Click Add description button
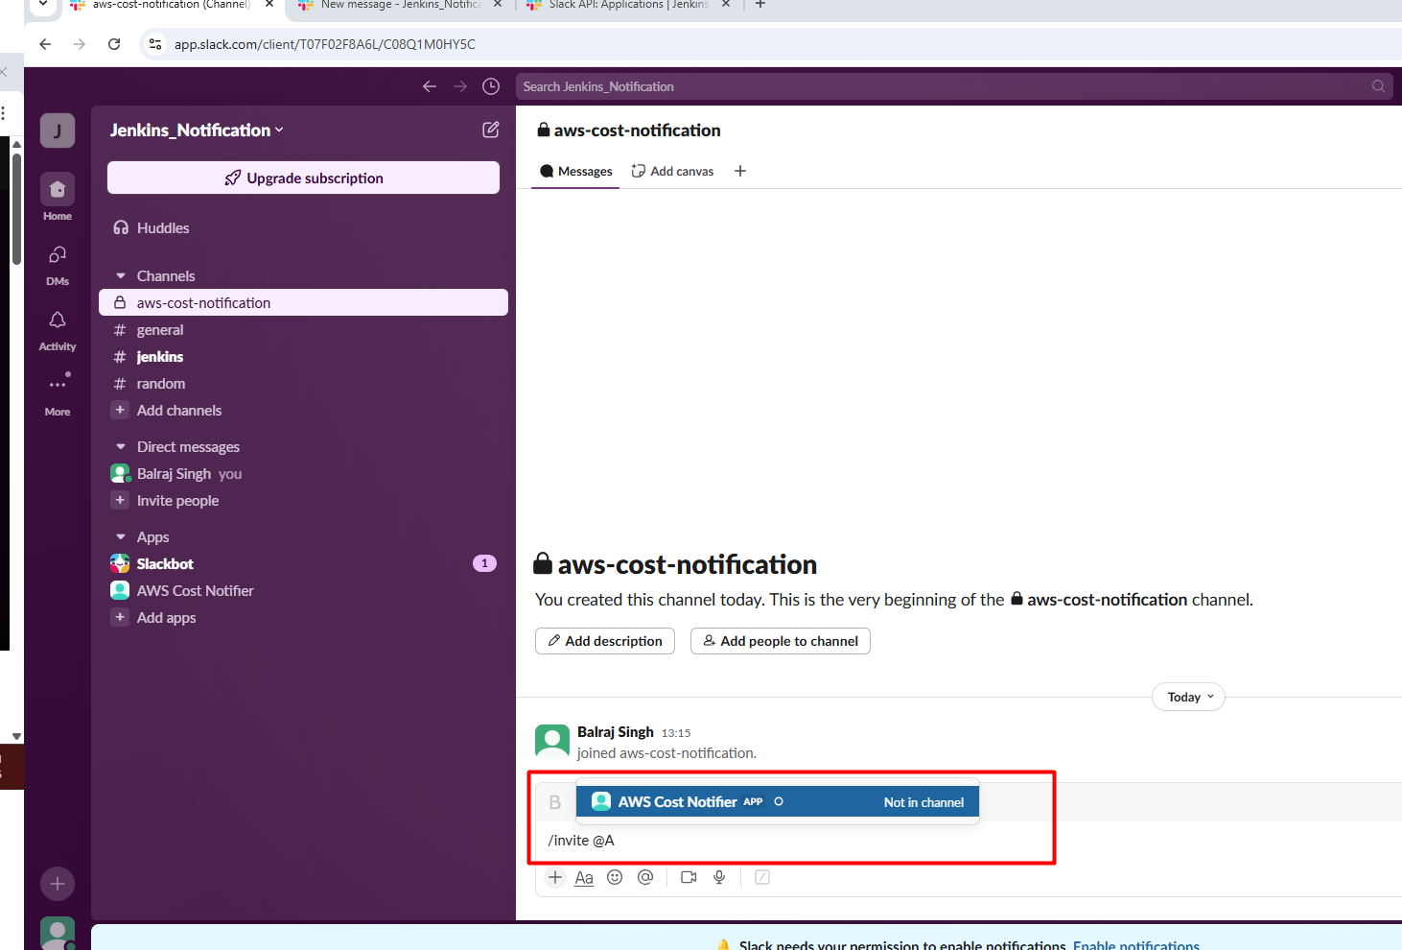Screen dimensions: 1402x950 coord(605,641)
